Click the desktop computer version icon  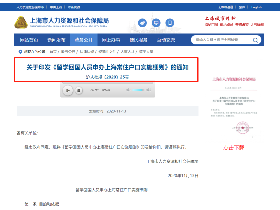tap(156, 23)
